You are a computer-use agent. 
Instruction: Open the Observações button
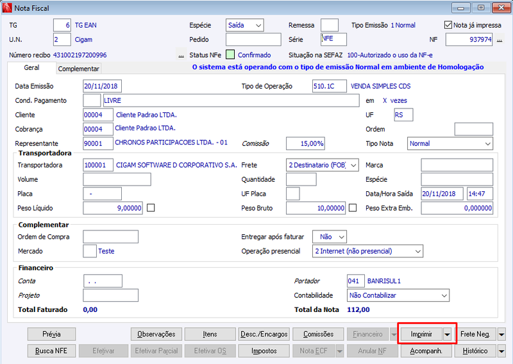click(156, 334)
